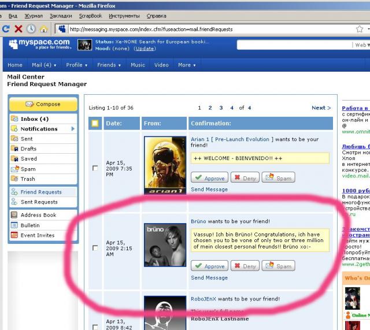The height and width of the screenshot is (330, 370).
Task: Open the Справка browser menu
Action: pos(156,16)
